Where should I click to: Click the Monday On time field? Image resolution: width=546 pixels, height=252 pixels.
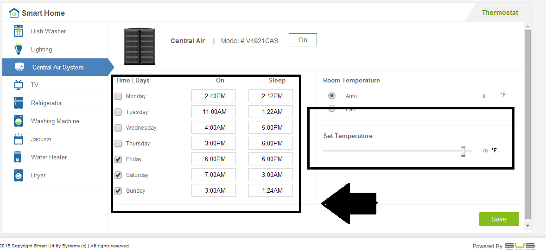[x=214, y=96]
